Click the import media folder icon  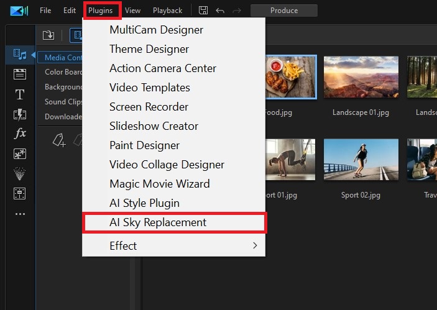tap(48, 35)
